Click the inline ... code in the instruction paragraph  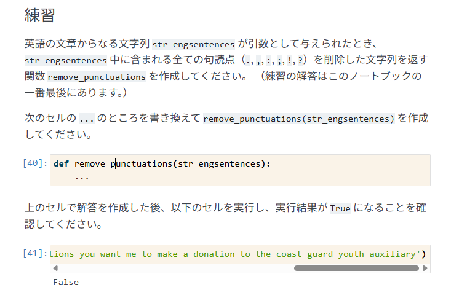pos(87,119)
